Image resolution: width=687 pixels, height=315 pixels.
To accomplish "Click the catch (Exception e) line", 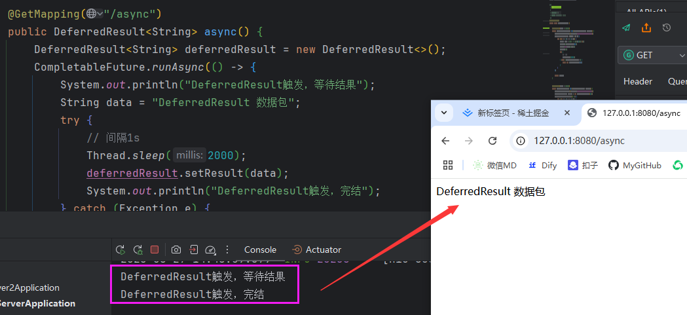I will [x=136, y=208].
